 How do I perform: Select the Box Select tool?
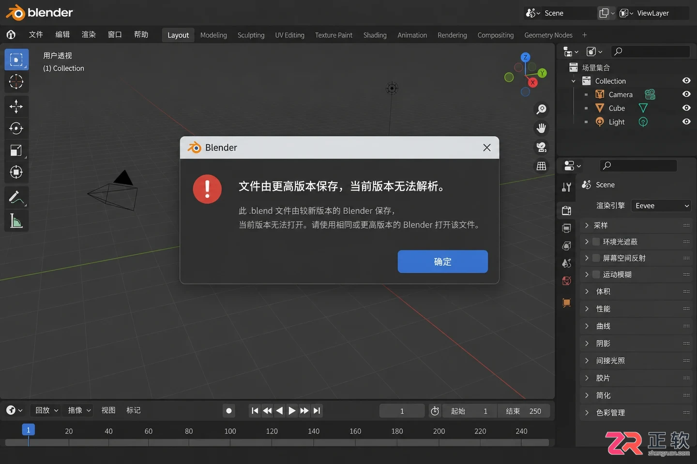tap(16, 59)
